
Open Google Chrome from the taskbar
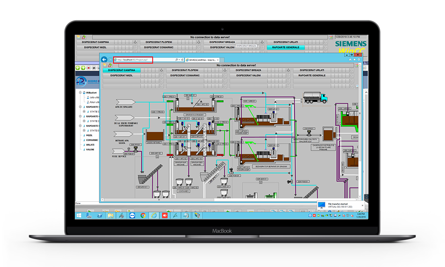tap(143, 216)
